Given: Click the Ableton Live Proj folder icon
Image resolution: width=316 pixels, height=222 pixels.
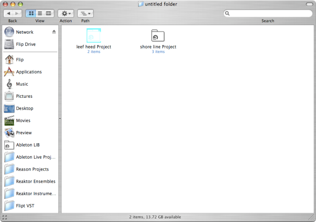Looking at the screenshot, I should point(9,157).
